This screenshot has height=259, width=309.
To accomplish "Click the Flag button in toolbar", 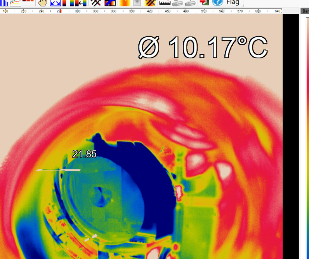I will tap(233, 2).
